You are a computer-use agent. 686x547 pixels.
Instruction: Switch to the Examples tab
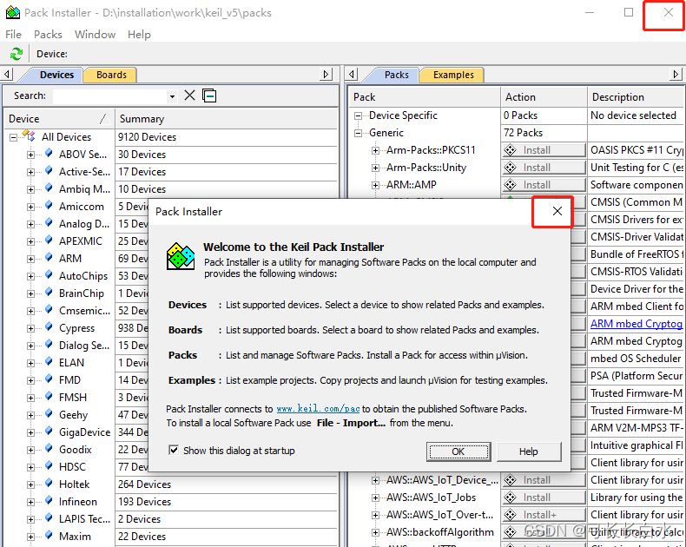pyautogui.click(x=453, y=75)
